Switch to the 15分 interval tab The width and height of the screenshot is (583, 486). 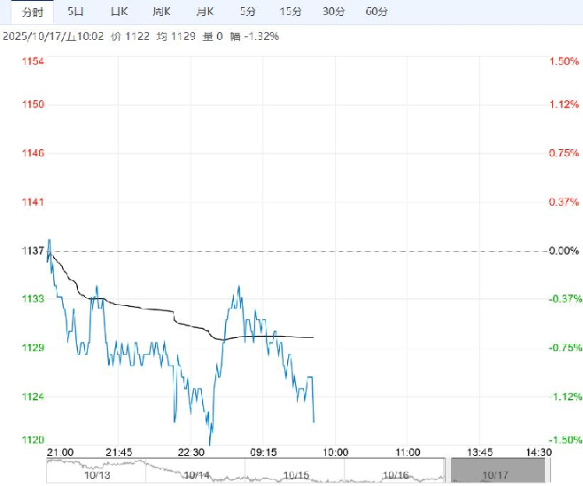tap(290, 12)
